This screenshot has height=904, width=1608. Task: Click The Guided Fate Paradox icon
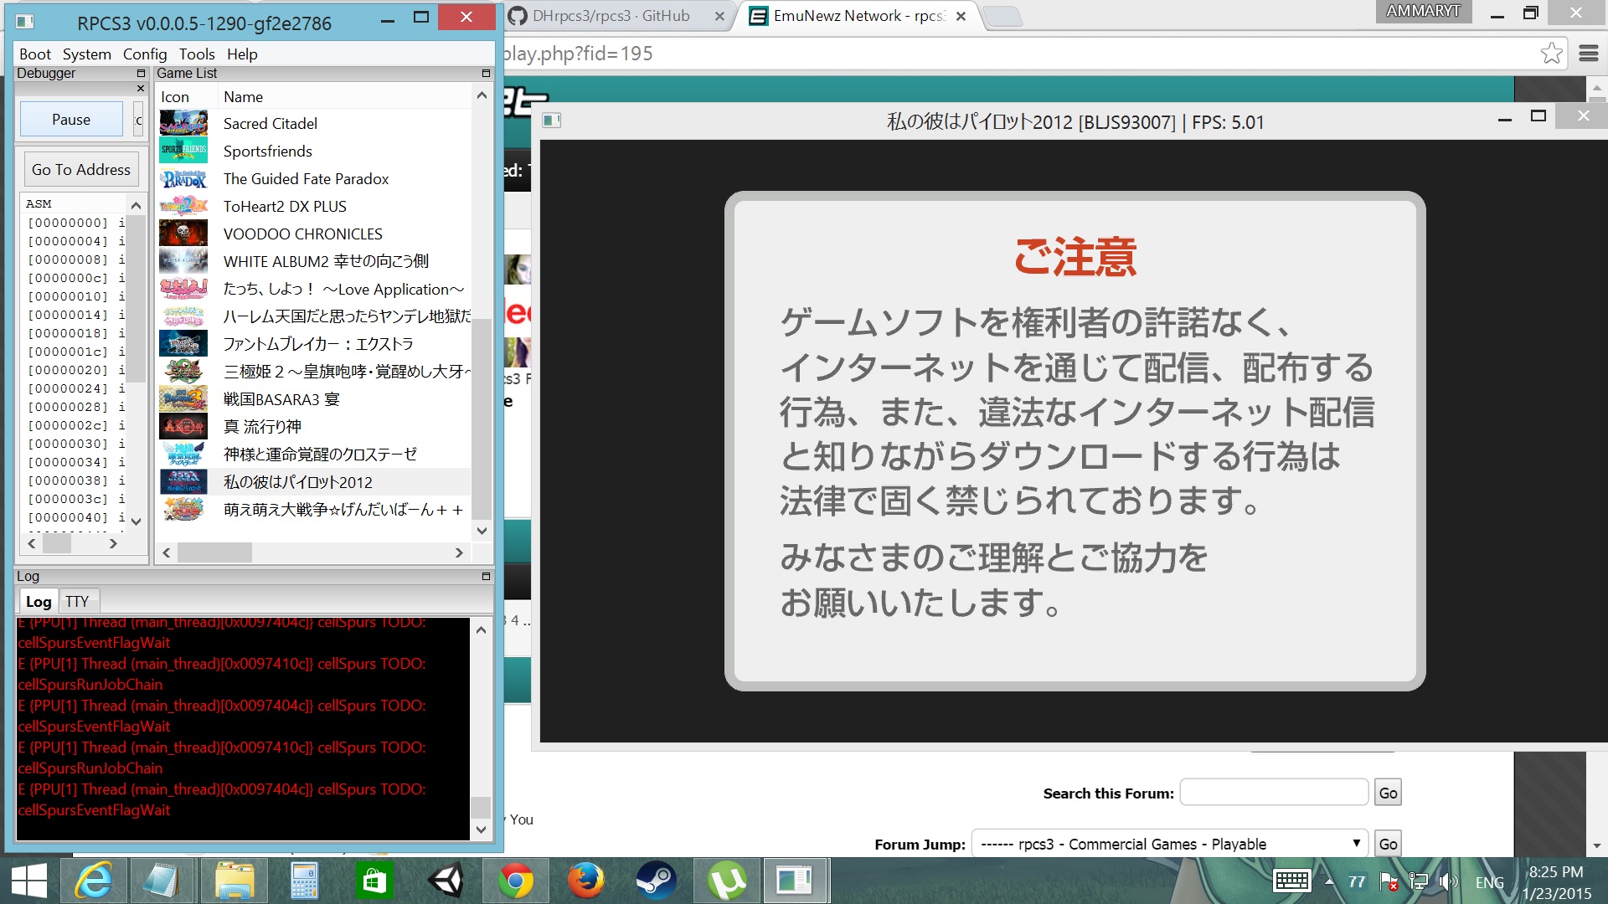click(x=183, y=178)
